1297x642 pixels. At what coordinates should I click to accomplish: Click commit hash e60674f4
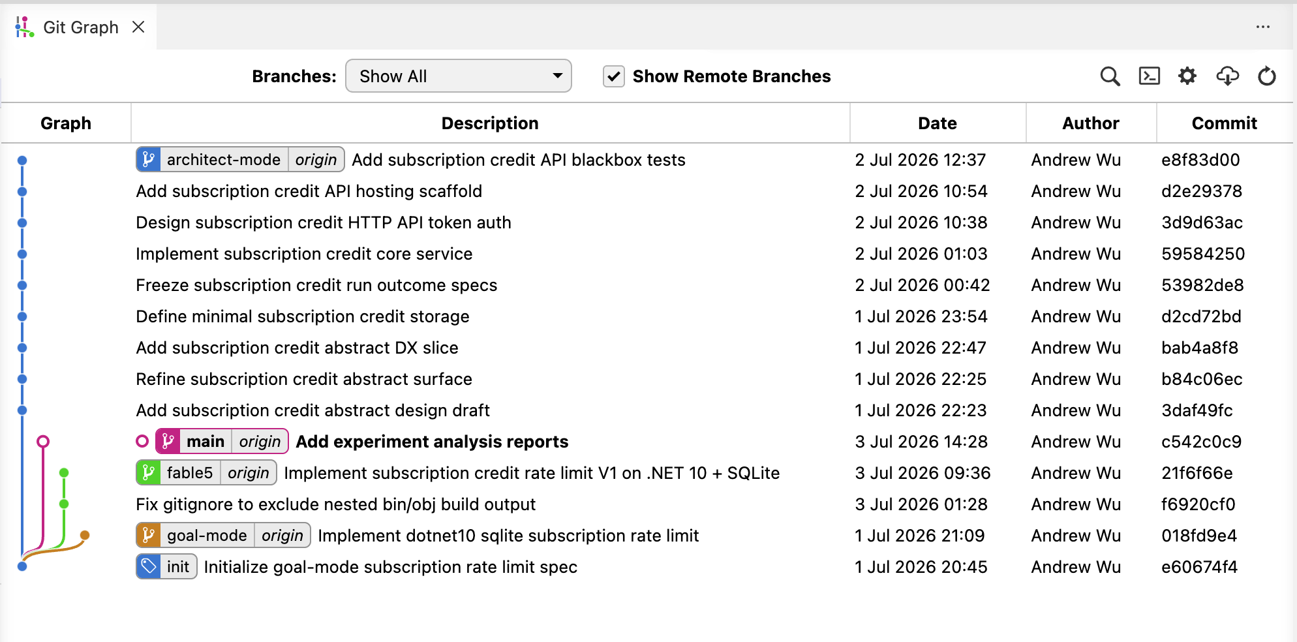tap(1199, 567)
